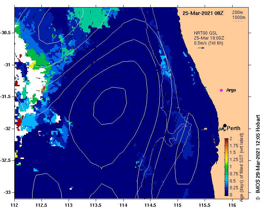Click the 0.5m/s (1kt 6h) scale text
264x211 pixels.
coord(209,43)
